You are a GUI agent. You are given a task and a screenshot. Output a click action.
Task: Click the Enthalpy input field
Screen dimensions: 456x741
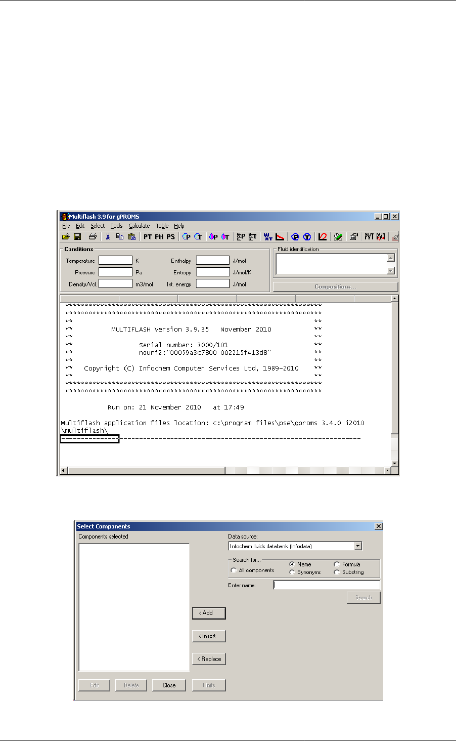point(213,260)
